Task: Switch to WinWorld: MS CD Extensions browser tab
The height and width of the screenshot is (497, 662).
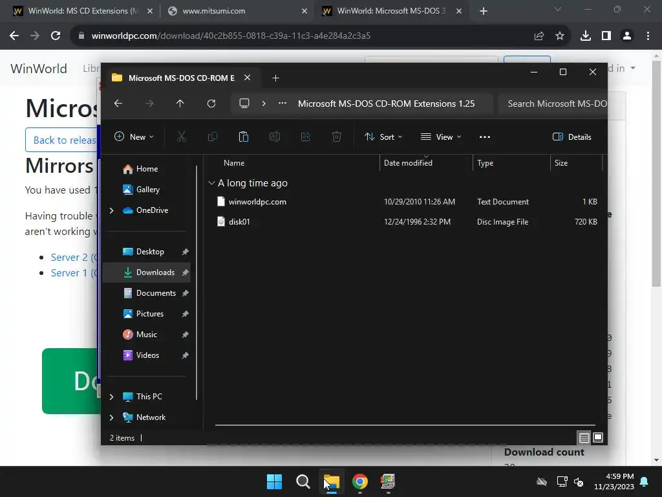Action: point(83,11)
